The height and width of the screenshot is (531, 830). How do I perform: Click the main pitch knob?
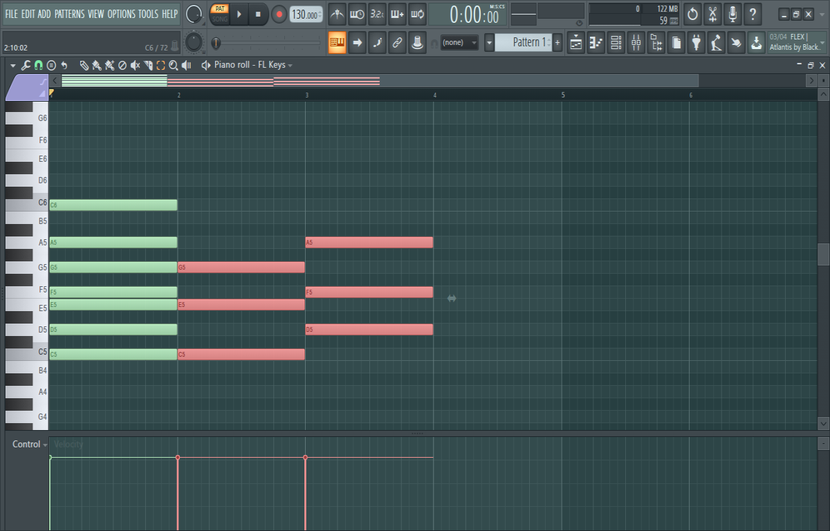tap(194, 42)
